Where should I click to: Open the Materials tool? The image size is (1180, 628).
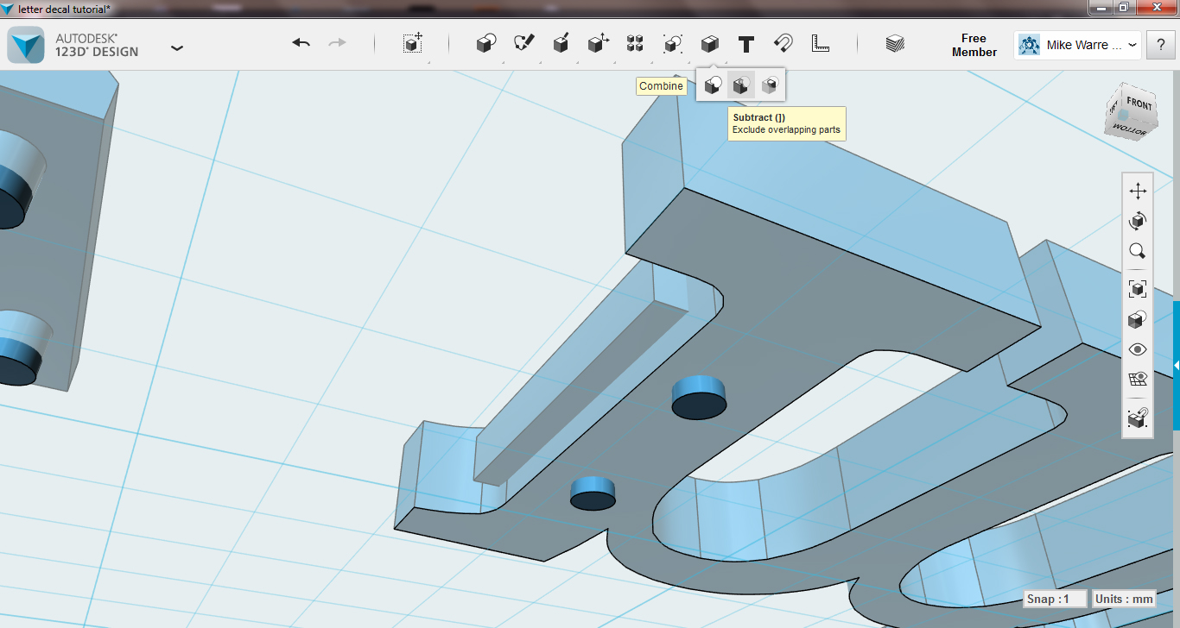coord(895,44)
